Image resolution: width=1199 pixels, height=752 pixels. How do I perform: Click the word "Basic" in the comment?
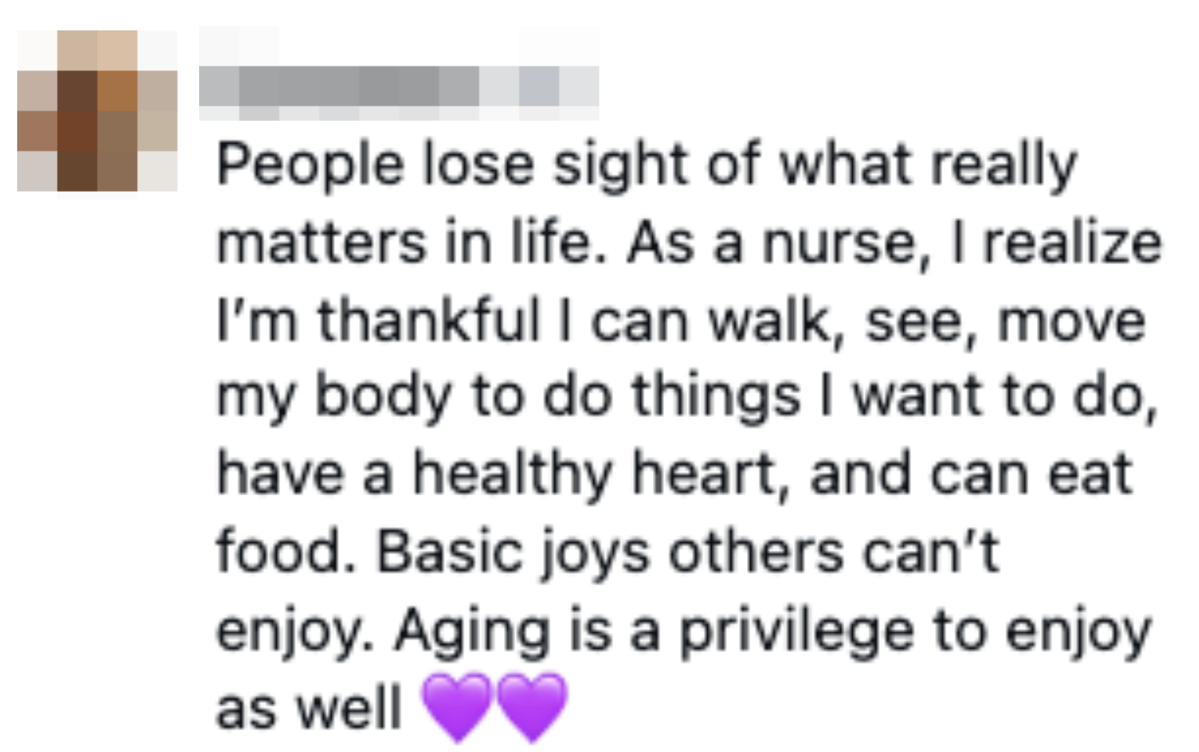coord(450,553)
